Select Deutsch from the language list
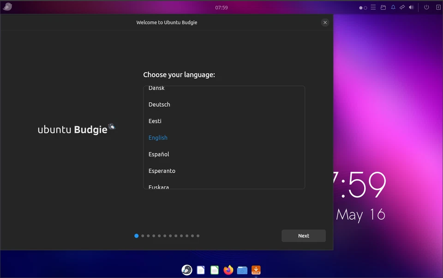443x278 pixels. point(159,104)
